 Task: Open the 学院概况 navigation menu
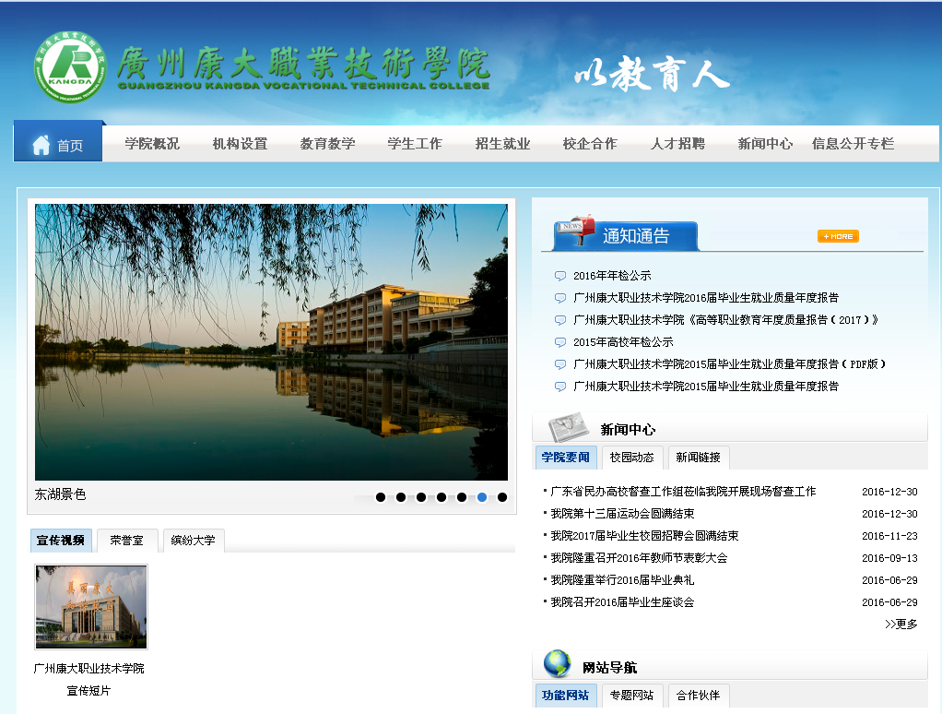[152, 144]
